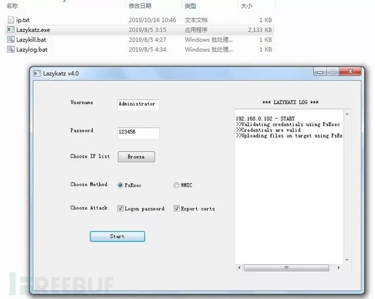
Task: Sort files by the 名称 column header
Action: pos(12,6)
